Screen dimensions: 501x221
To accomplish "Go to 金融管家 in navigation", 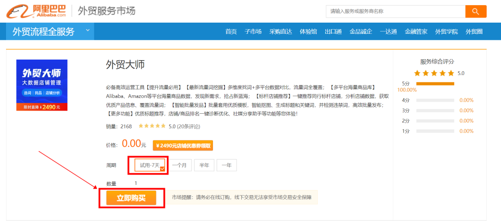I will [x=416, y=31].
